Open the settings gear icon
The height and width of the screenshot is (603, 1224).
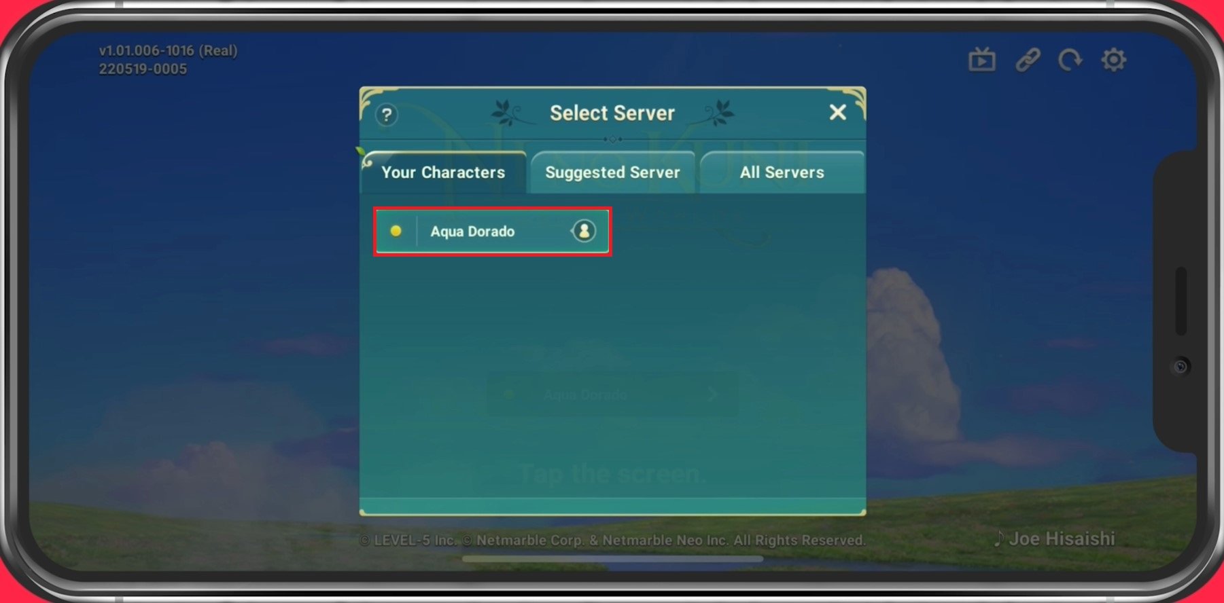coord(1114,60)
